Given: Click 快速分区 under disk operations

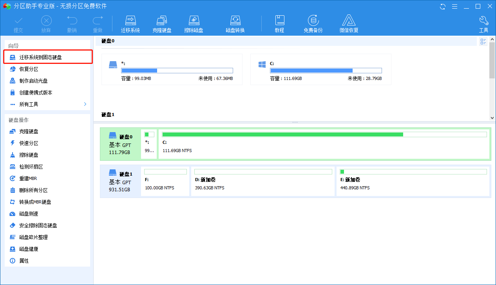Looking at the screenshot, I should pos(29,143).
